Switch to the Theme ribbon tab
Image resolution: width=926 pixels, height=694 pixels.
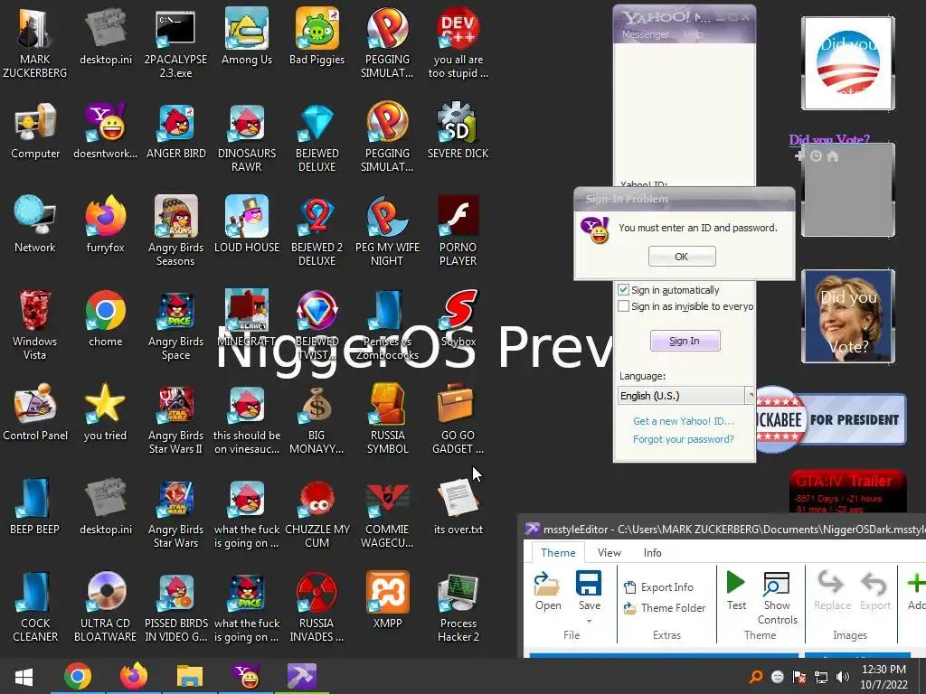pos(557,552)
